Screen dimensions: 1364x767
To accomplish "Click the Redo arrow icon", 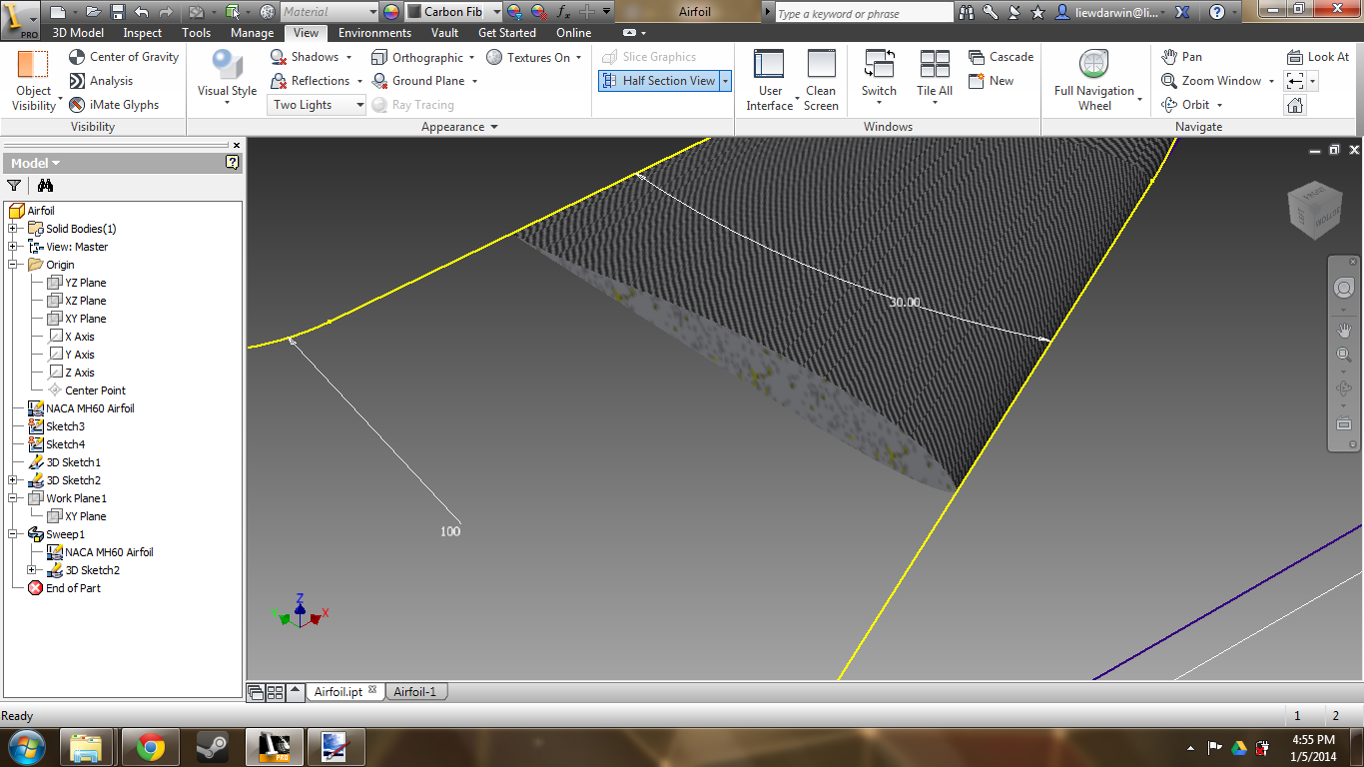I will tap(165, 12).
